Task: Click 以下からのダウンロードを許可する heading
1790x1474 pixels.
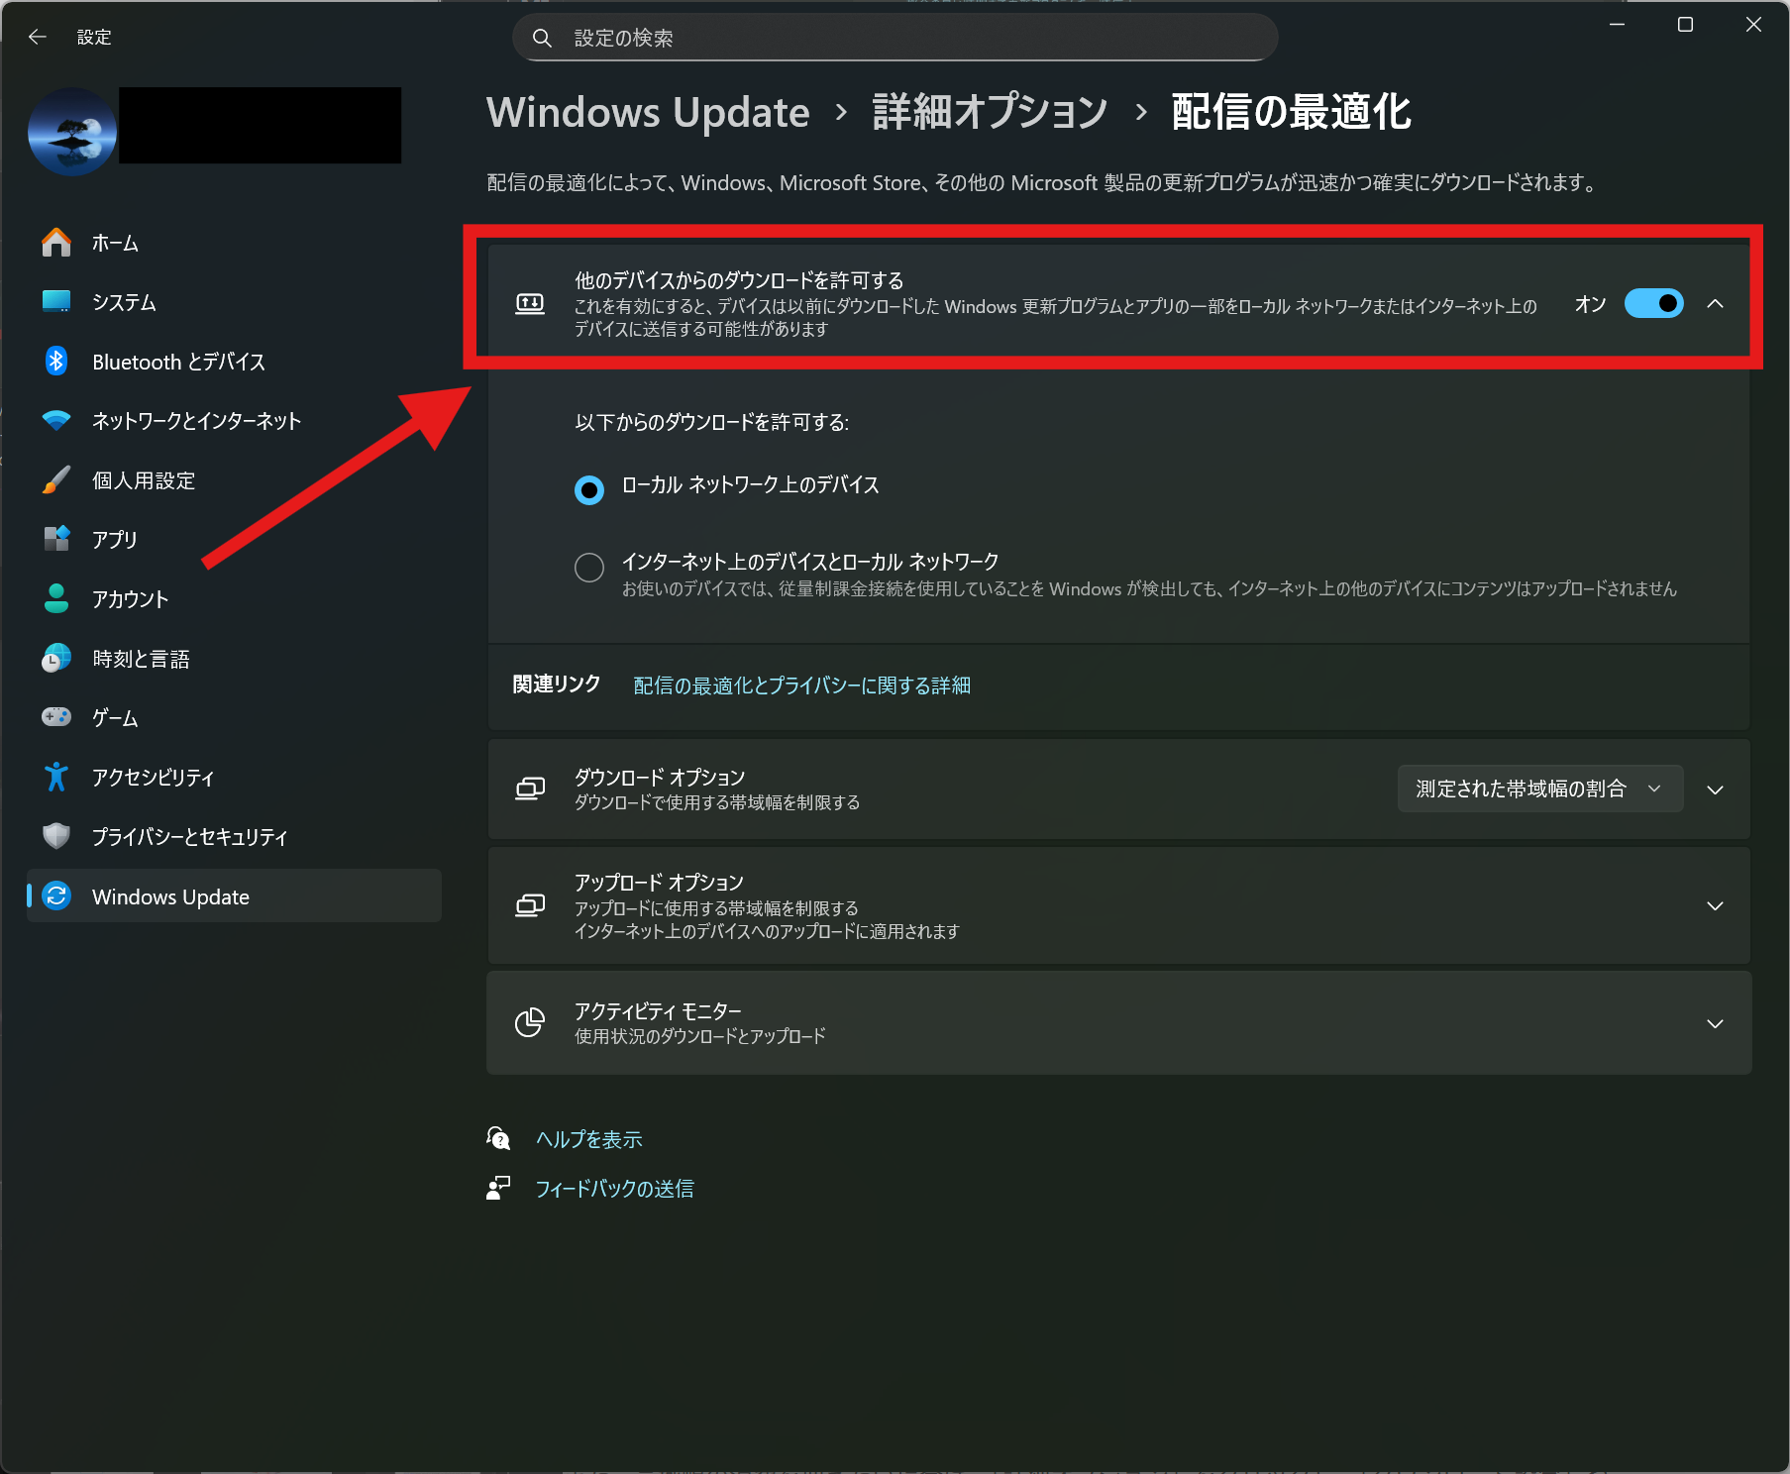Action: pyautogui.click(x=711, y=423)
